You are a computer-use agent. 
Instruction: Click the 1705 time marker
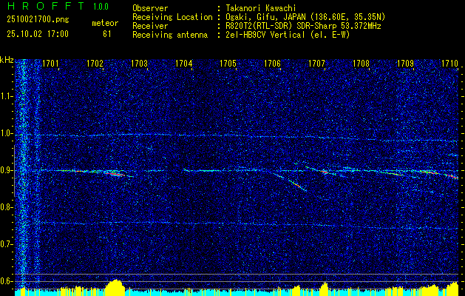[228, 63]
